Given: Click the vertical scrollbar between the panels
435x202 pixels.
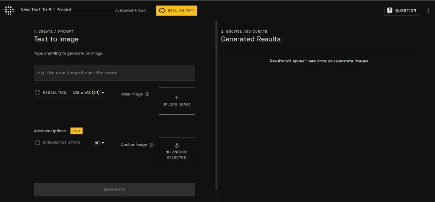Looking at the screenshot, I should pos(216,105).
